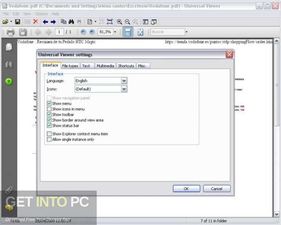
Task: Click the original size magnifier icon
Action: click(x=135, y=22)
